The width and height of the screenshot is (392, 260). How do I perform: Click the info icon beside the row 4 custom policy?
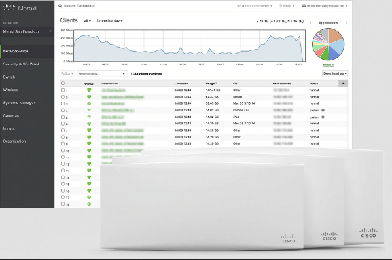[323, 110]
